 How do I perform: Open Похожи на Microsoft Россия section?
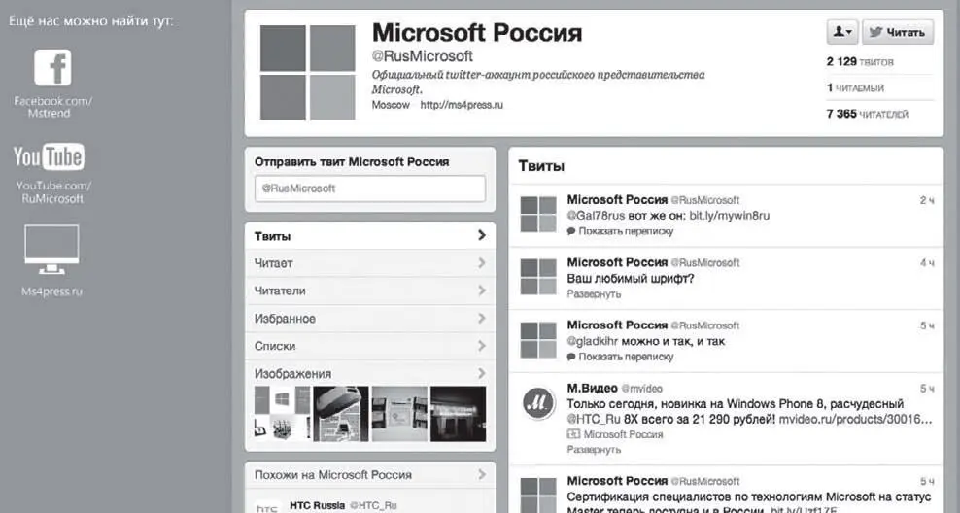370,475
